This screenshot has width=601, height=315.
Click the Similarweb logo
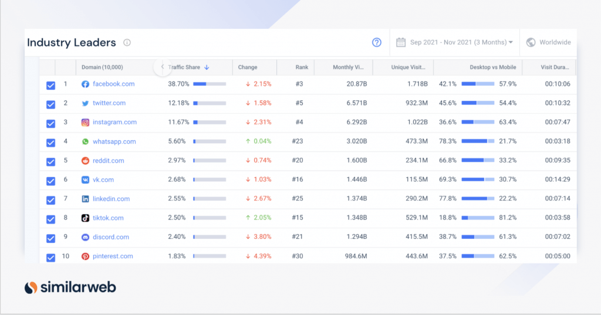click(70, 287)
